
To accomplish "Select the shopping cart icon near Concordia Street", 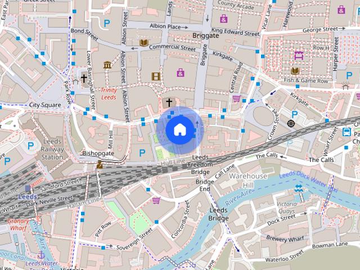I will pyautogui.click(x=156, y=200).
